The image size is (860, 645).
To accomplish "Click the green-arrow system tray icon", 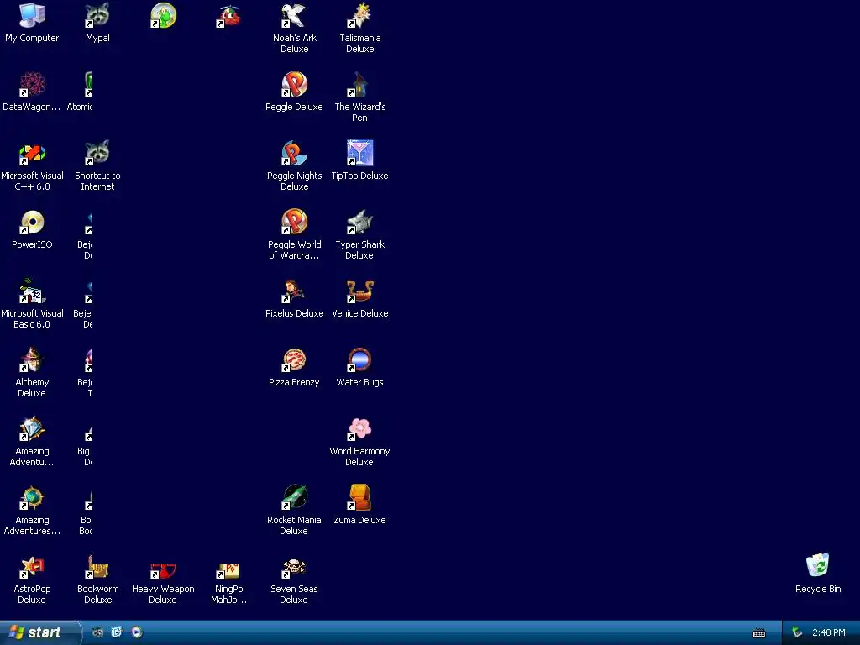I will point(797,633).
